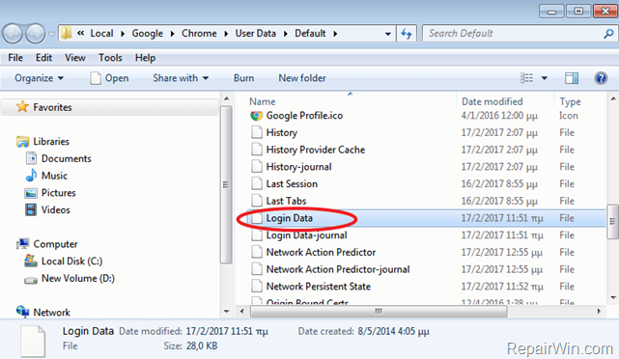Select the Login Data-journal file
The height and width of the screenshot is (359, 619).
pyautogui.click(x=307, y=235)
